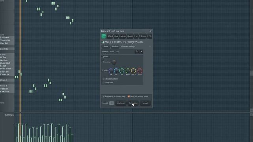Select the Groove step tab
Screen dimensions: 253x142
(x=143, y=36)
